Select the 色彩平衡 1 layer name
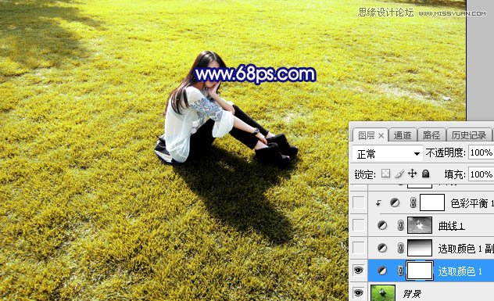 pos(472,203)
